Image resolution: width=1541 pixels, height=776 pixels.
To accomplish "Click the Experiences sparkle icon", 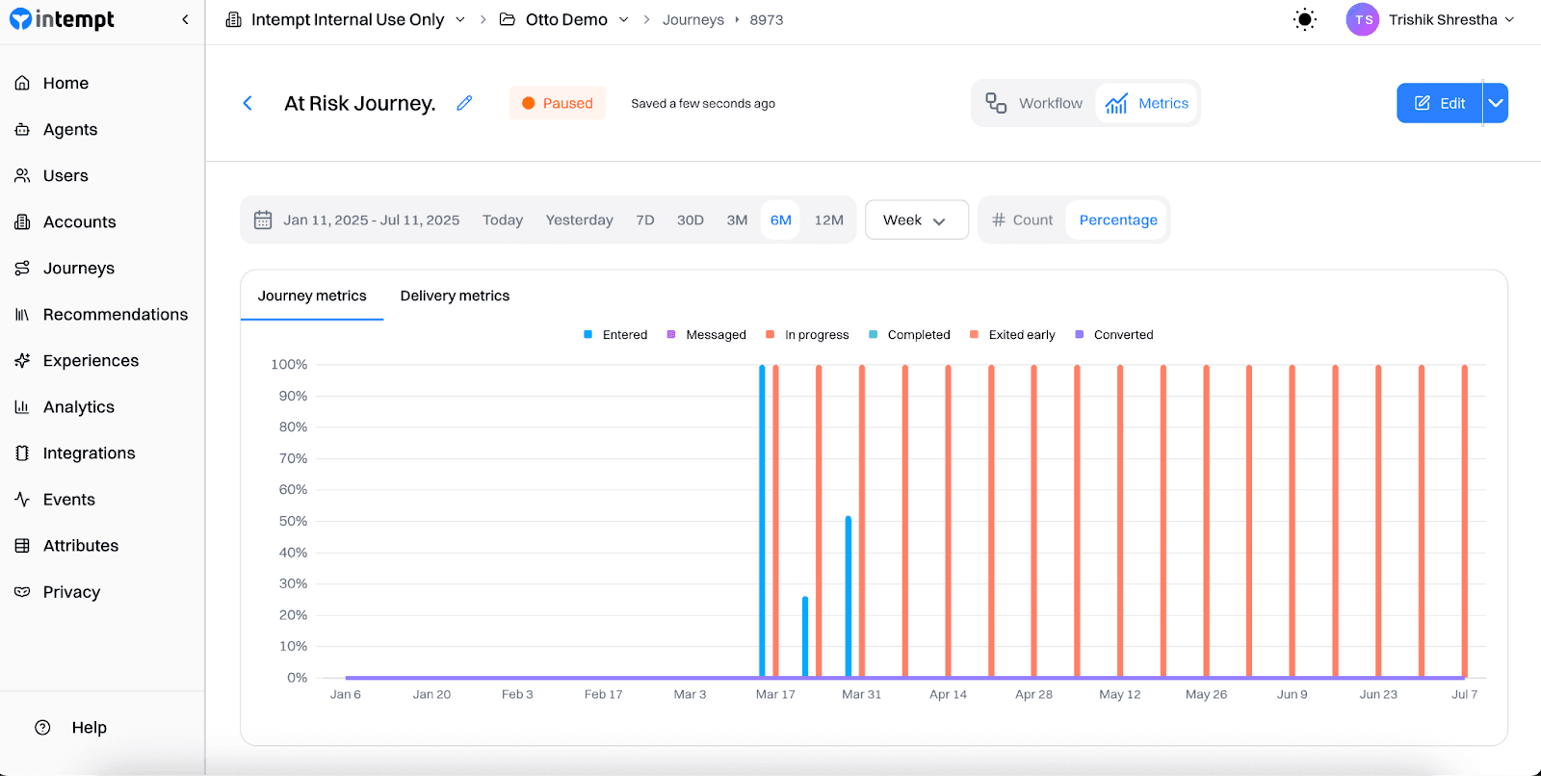I will click(x=22, y=360).
